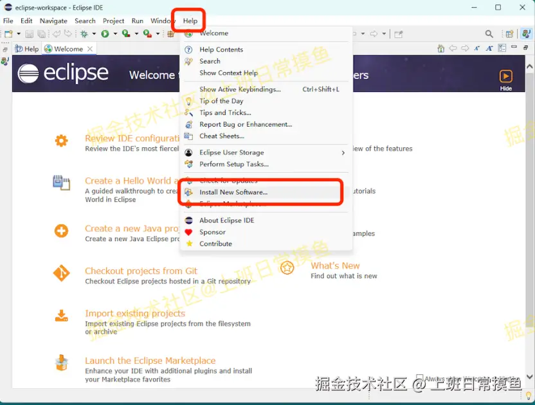
Task: Select About Eclipse IDE entry
Action: point(266,220)
